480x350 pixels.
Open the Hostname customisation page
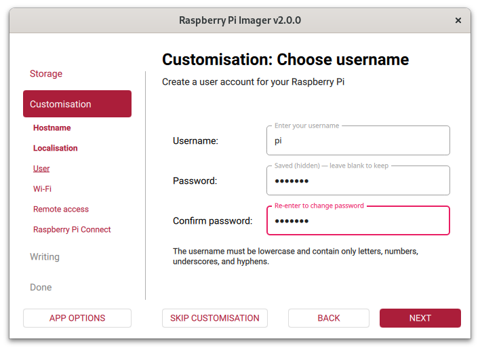pos(52,128)
